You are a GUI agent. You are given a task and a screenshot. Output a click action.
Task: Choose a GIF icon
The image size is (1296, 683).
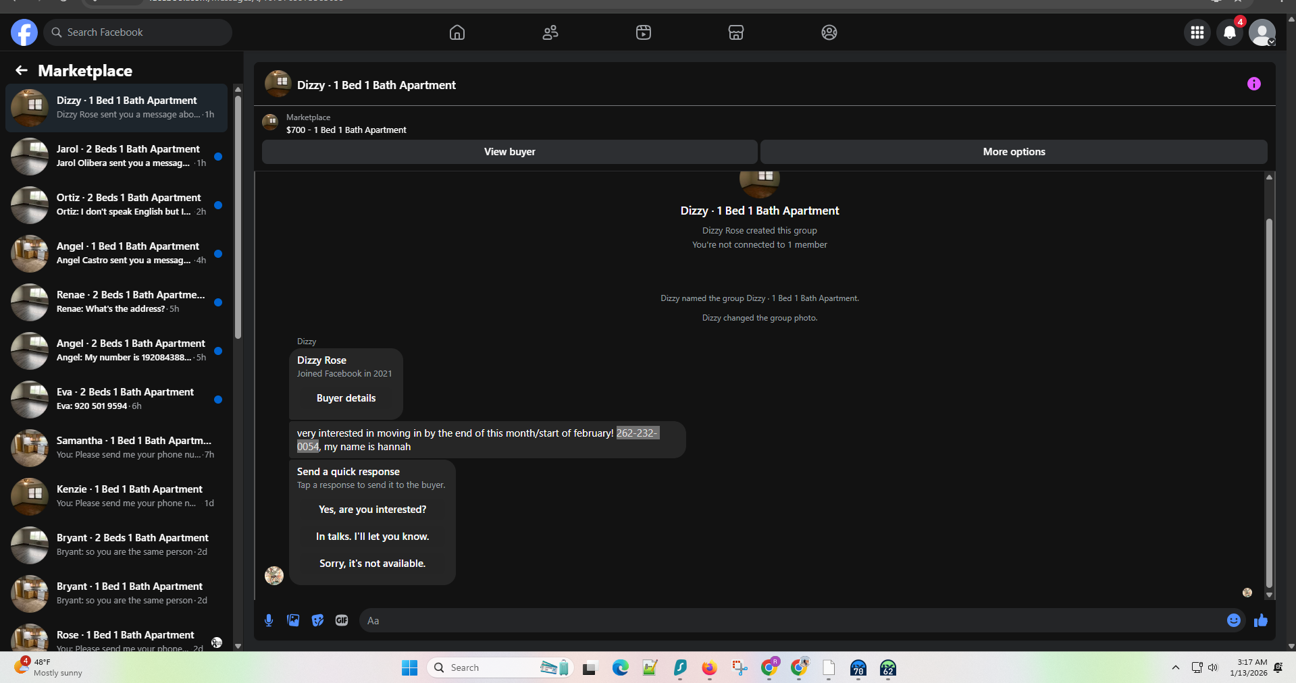point(342,620)
